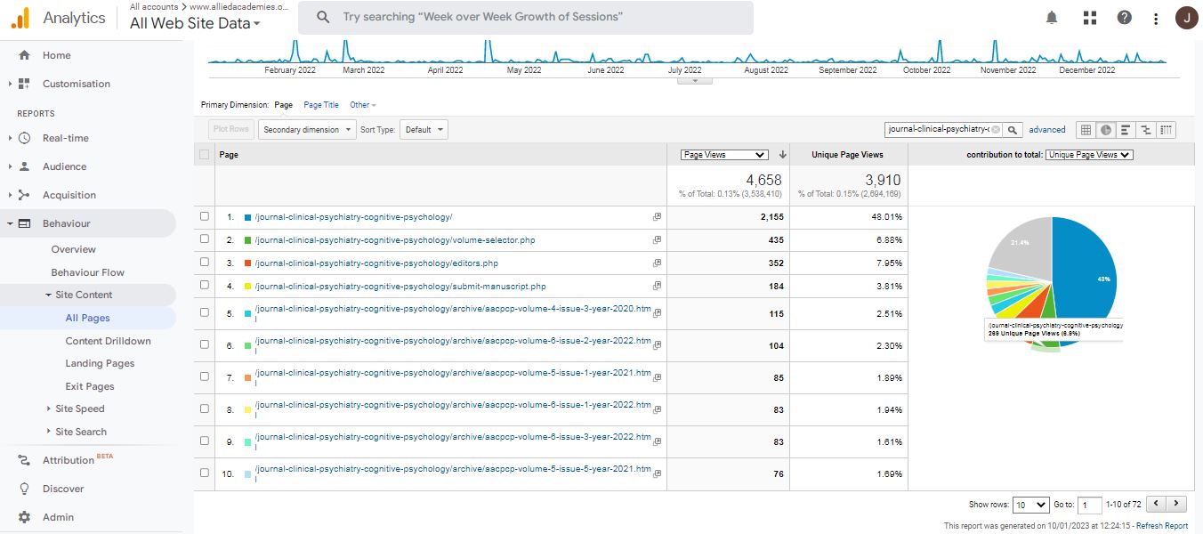Open the Show rows dropdown
The width and height of the screenshot is (1203, 534).
coord(1031,505)
